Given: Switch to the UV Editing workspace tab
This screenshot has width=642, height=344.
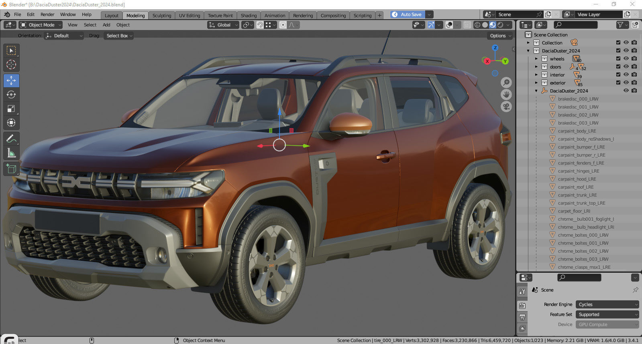Looking at the screenshot, I should 189,16.
